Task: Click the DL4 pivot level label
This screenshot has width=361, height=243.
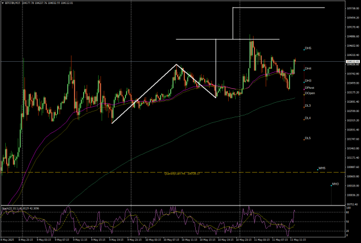Action: click(308, 118)
